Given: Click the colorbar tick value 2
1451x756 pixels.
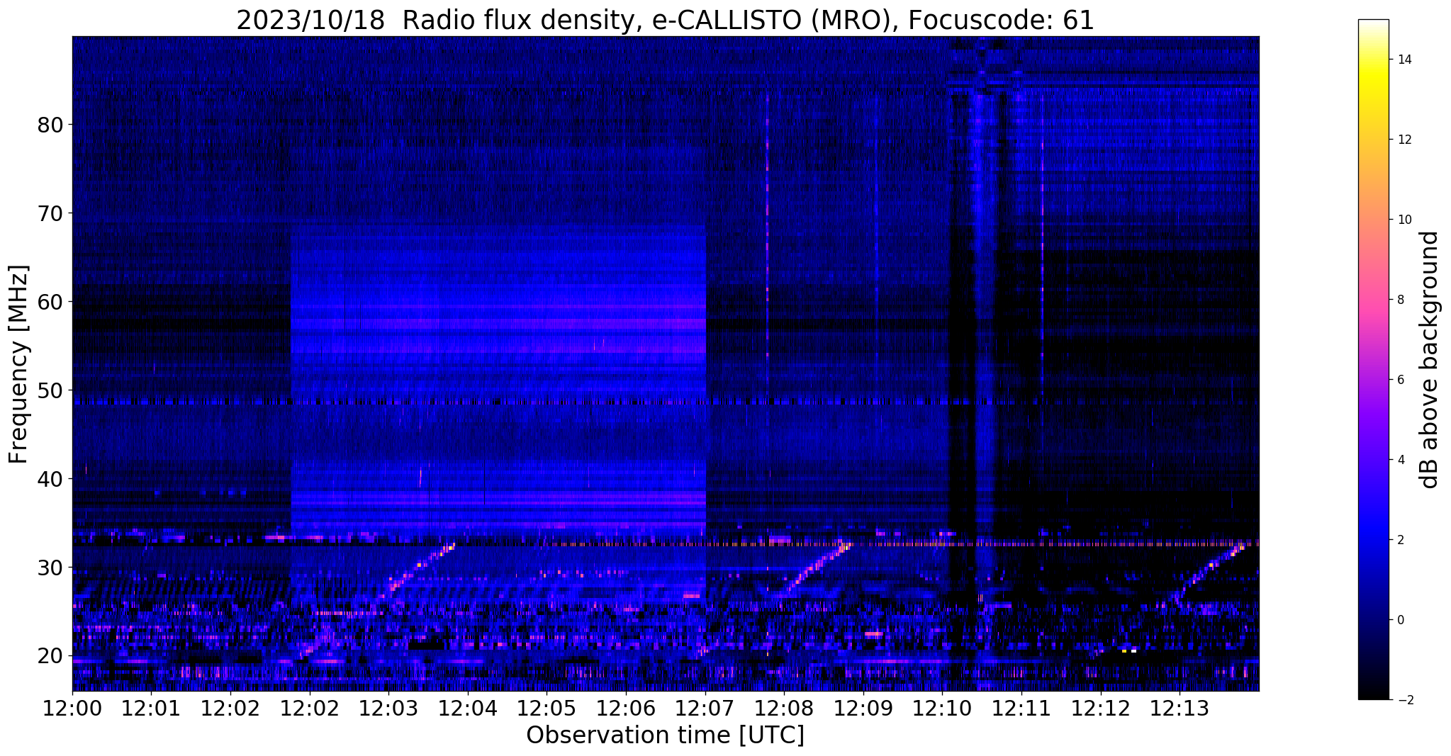Looking at the screenshot, I should point(1400,540).
